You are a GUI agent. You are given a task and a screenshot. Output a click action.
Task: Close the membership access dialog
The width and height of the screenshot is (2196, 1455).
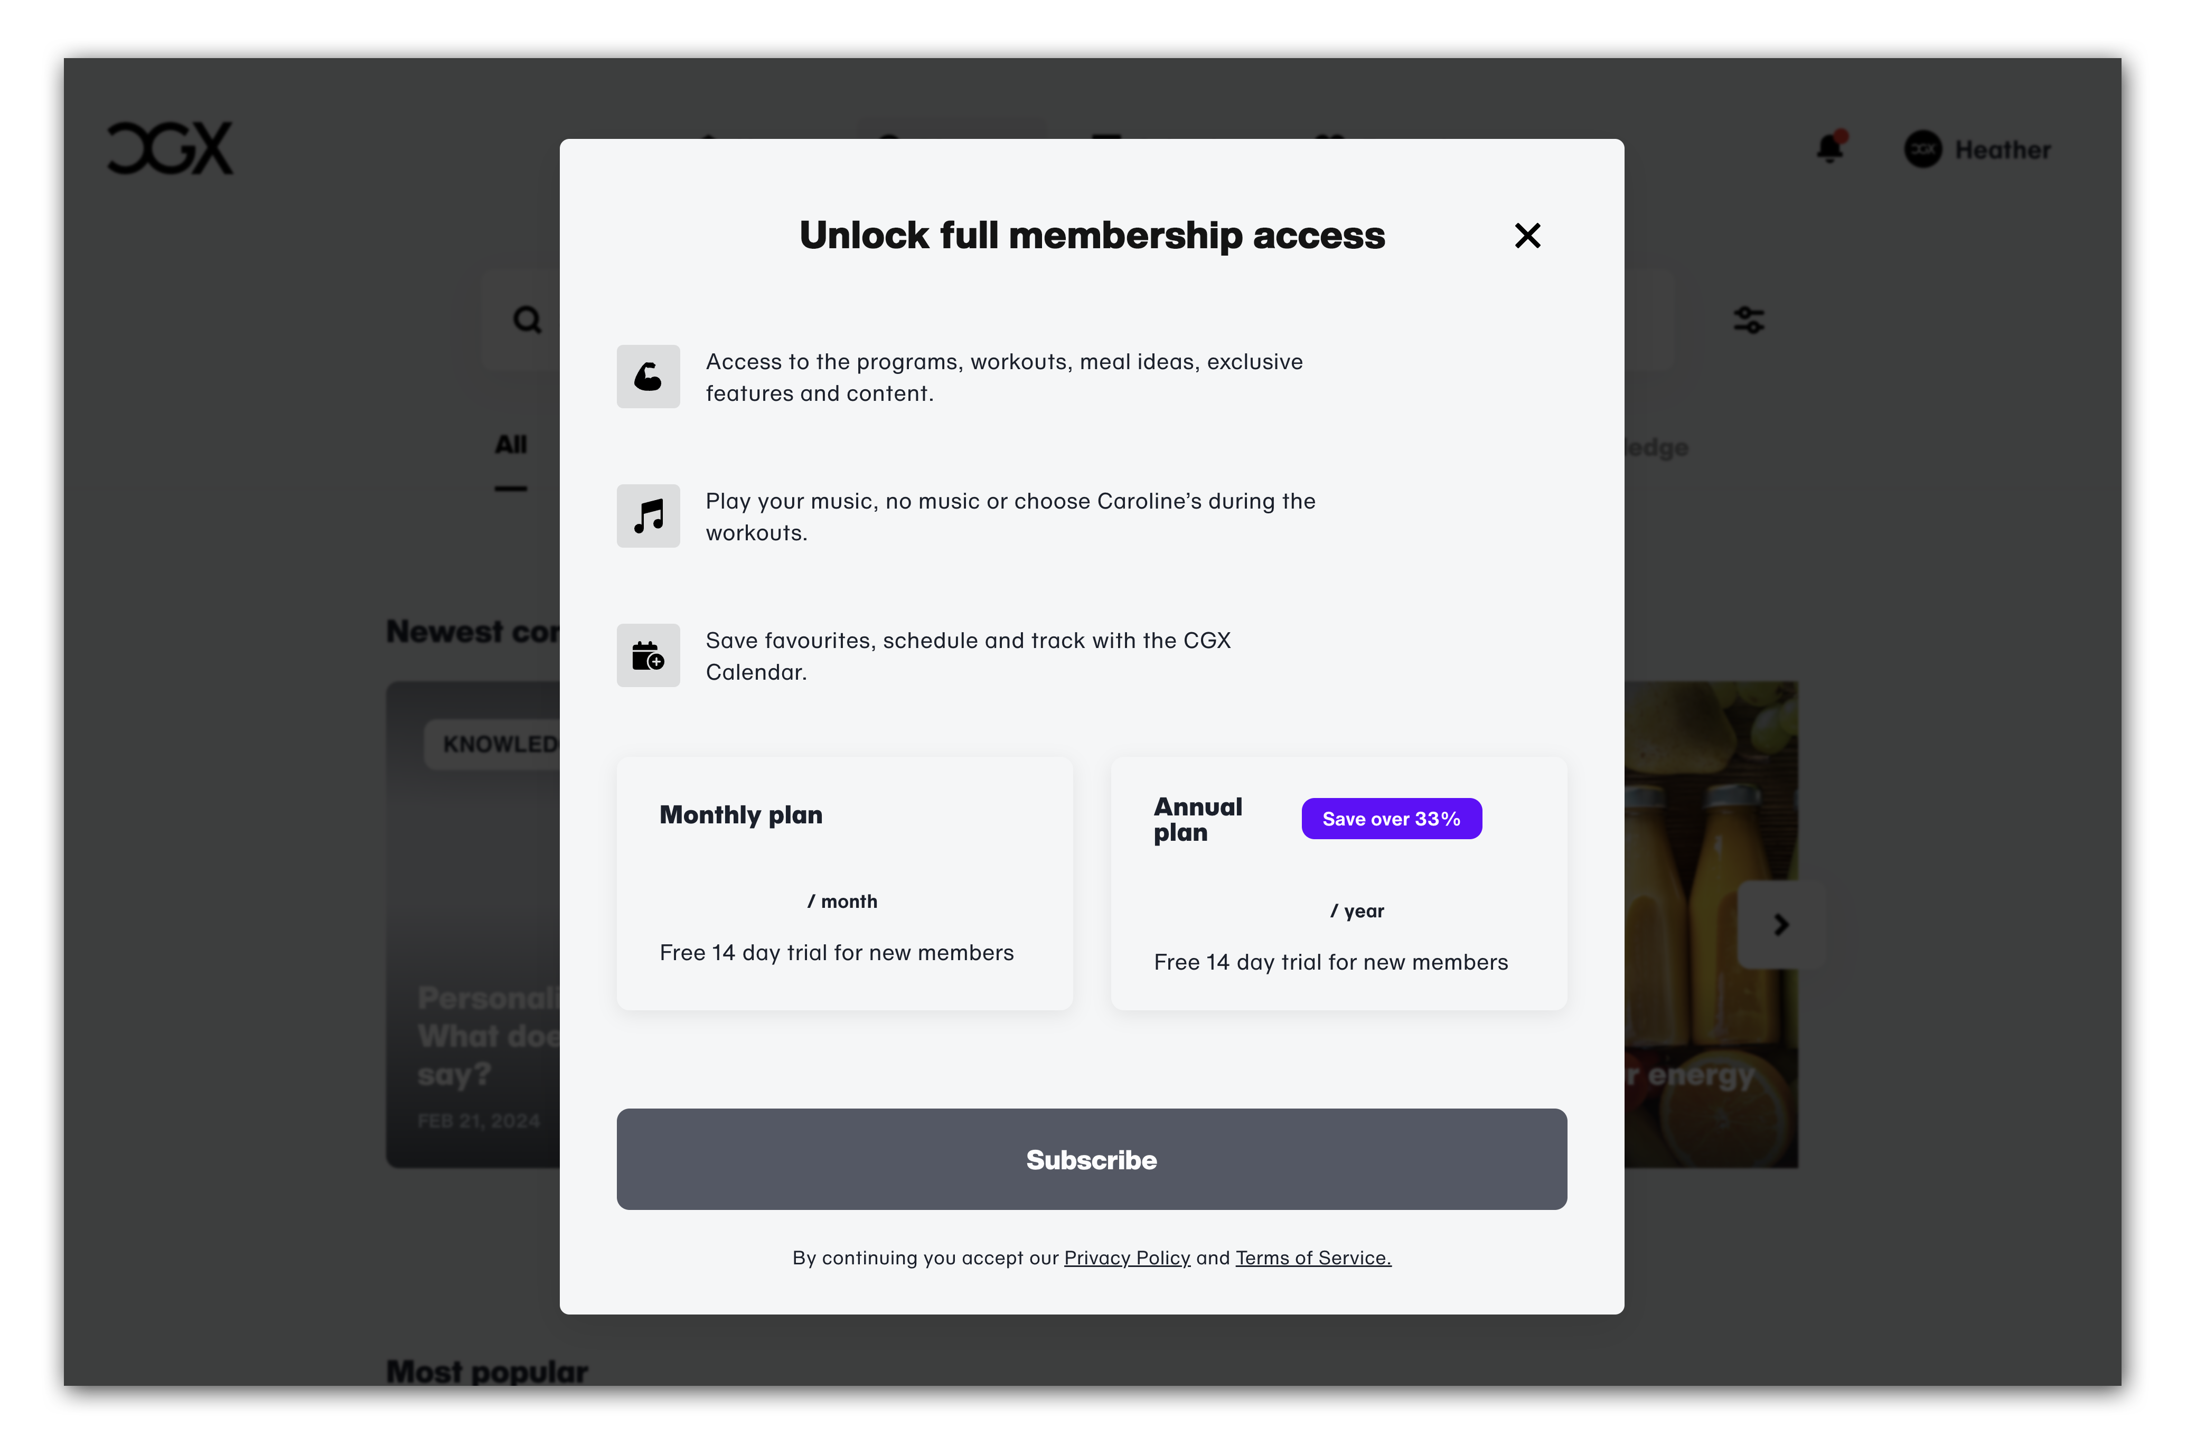[1526, 236]
